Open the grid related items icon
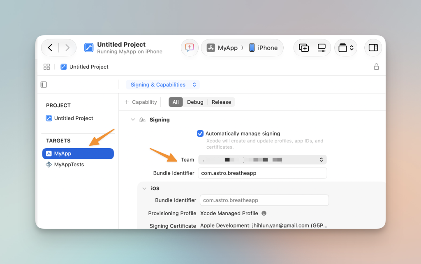Screen dimensions: 421x264 click(x=47, y=67)
